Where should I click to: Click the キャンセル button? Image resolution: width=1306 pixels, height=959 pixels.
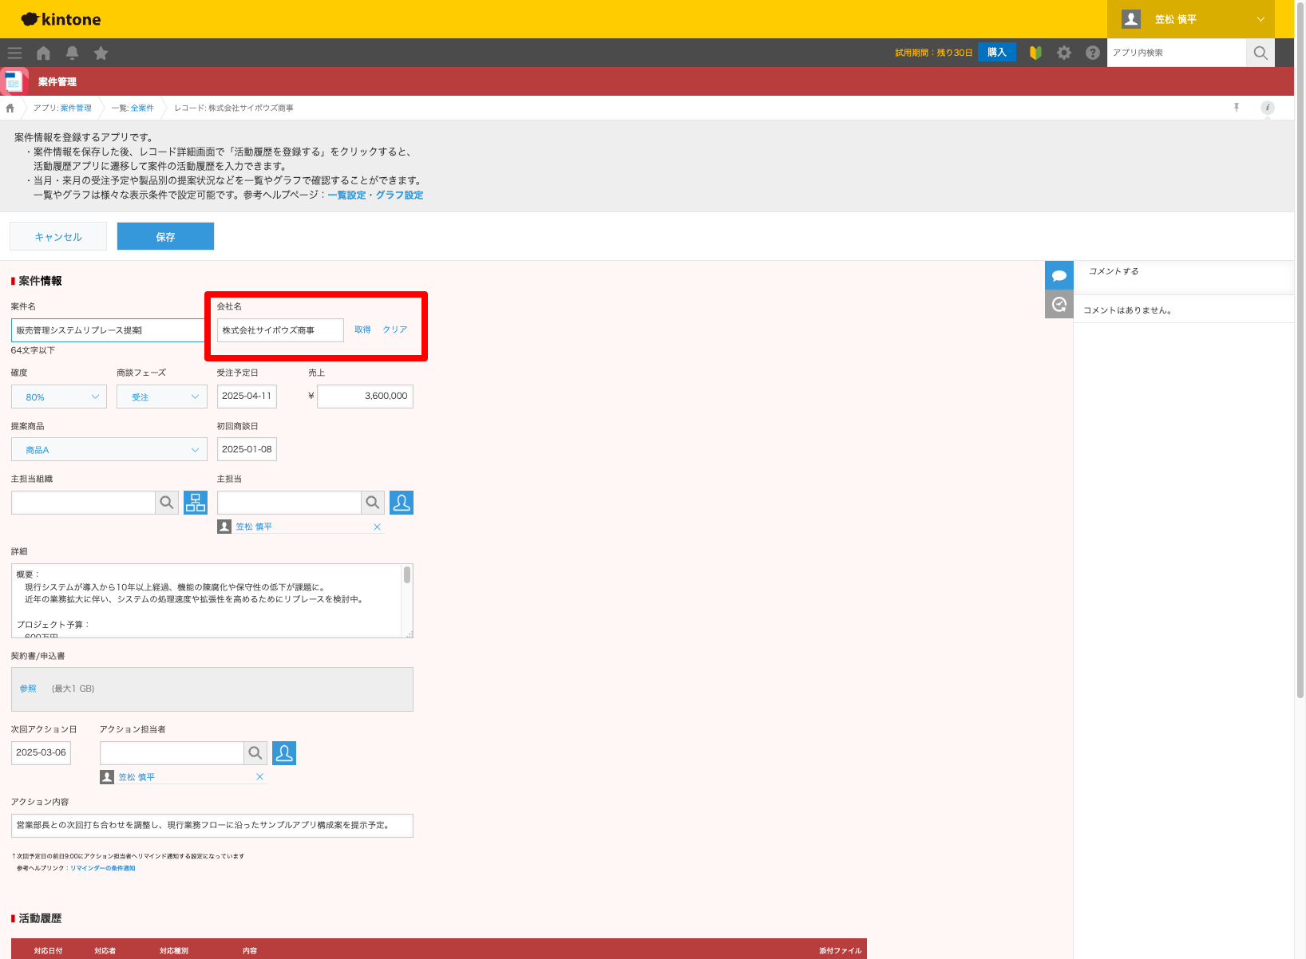58,236
